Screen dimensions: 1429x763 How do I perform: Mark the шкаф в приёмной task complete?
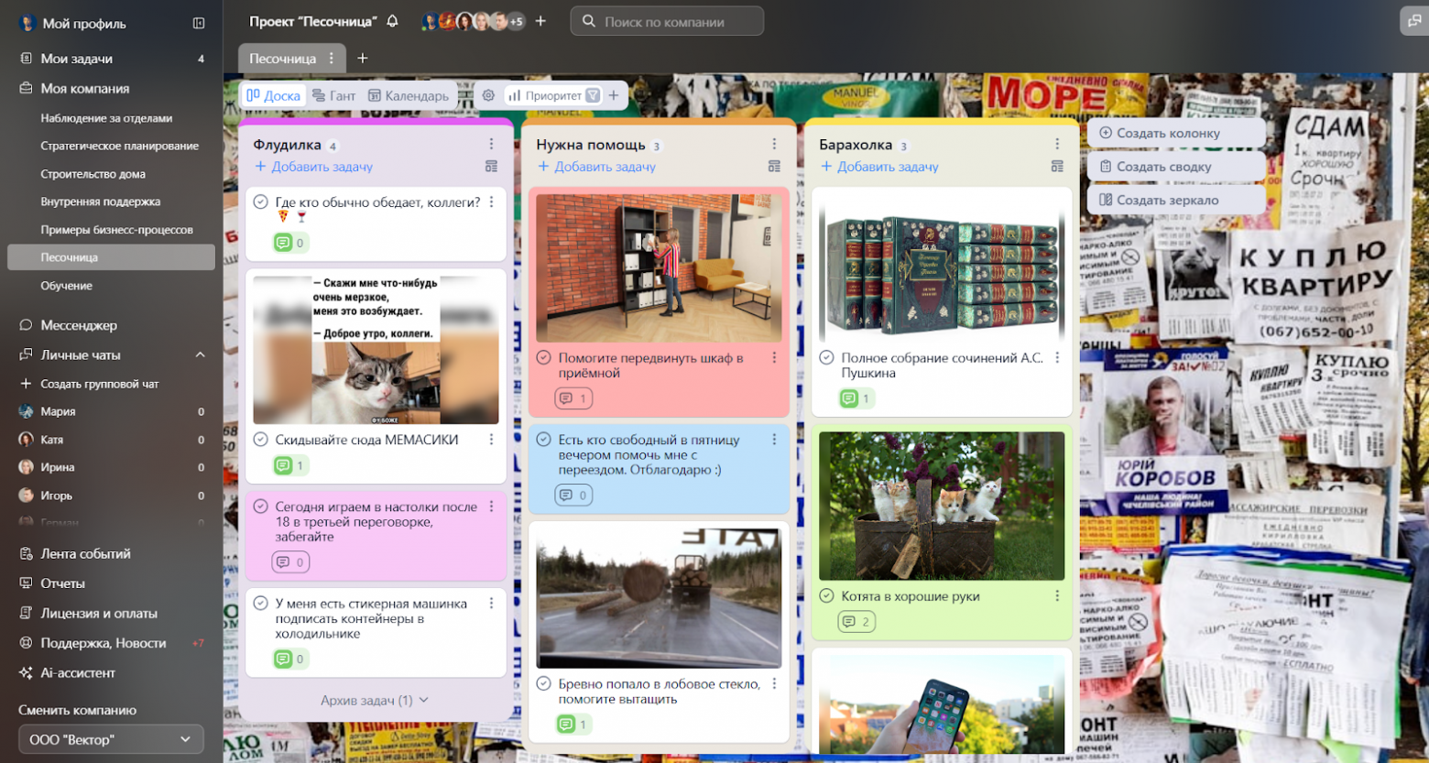[x=543, y=358]
